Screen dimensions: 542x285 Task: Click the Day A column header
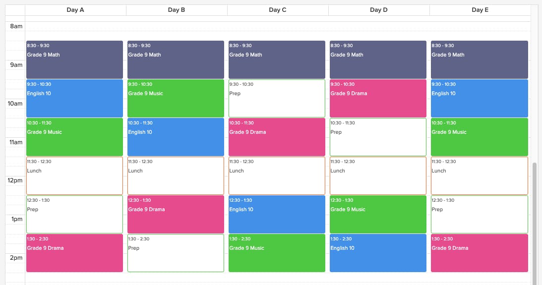[x=75, y=10]
